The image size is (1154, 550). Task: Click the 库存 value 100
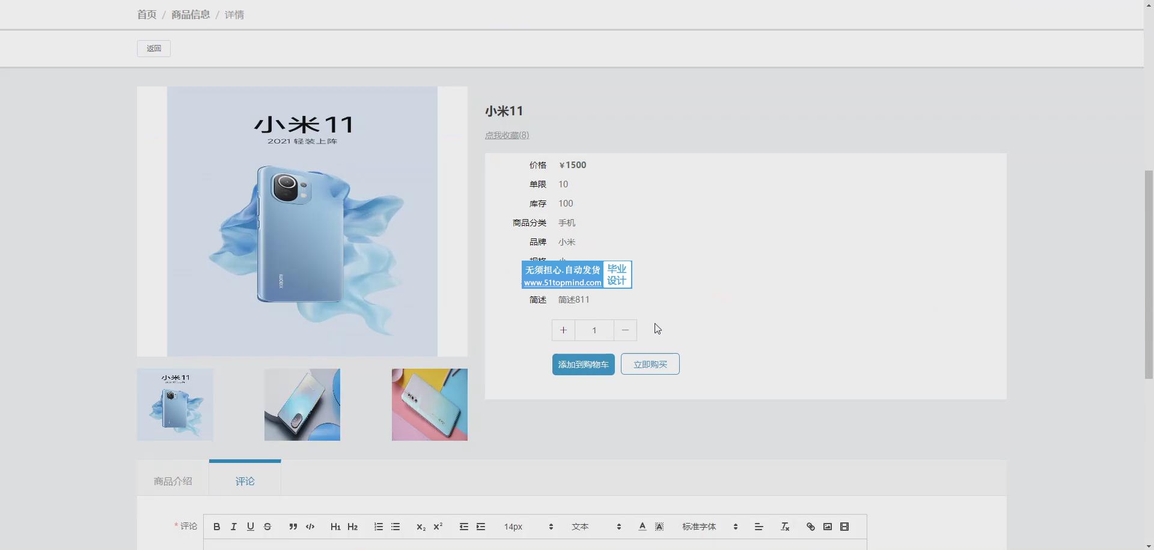566,204
